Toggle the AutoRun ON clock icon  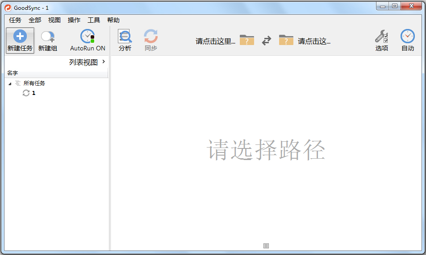point(88,36)
